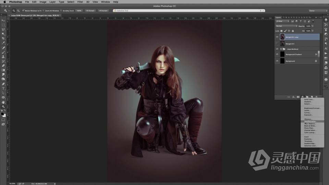Open the Fill slider dropdown
329x185 pixels.
(x=313, y=31)
